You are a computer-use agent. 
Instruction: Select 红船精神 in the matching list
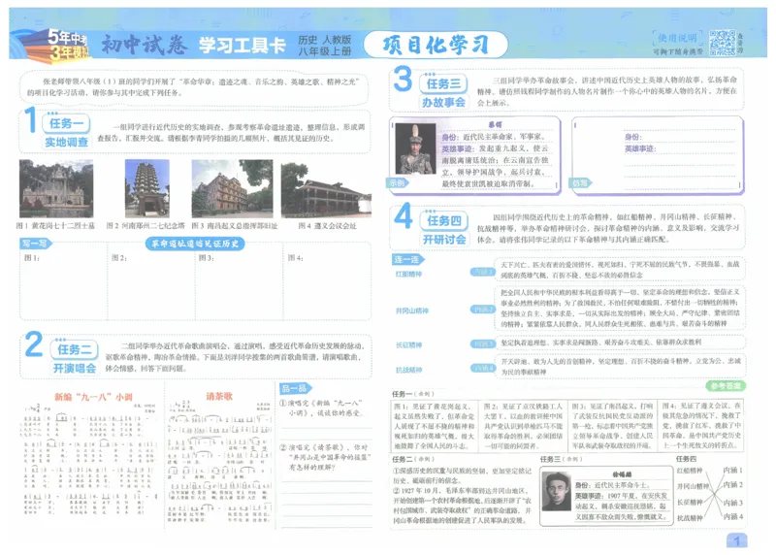408,274
